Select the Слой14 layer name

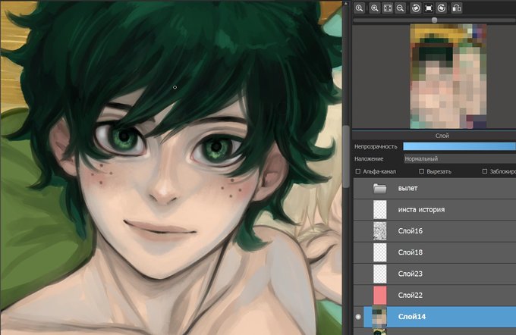point(412,317)
